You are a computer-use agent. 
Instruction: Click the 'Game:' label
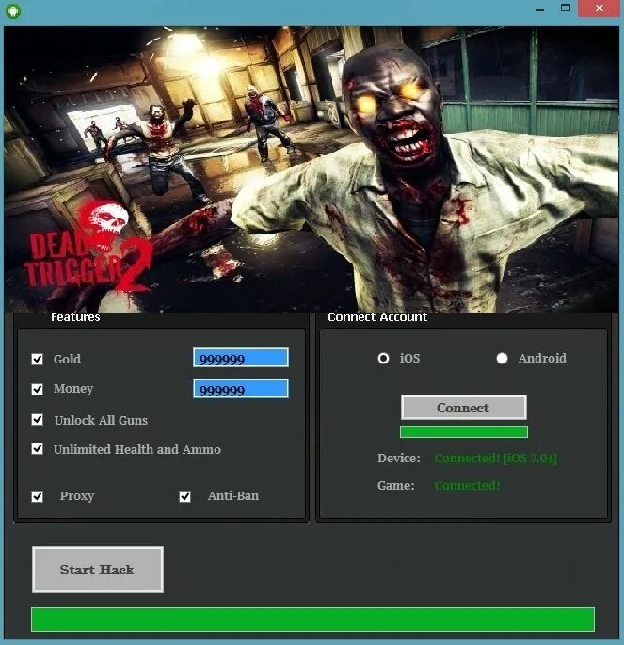[396, 485]
